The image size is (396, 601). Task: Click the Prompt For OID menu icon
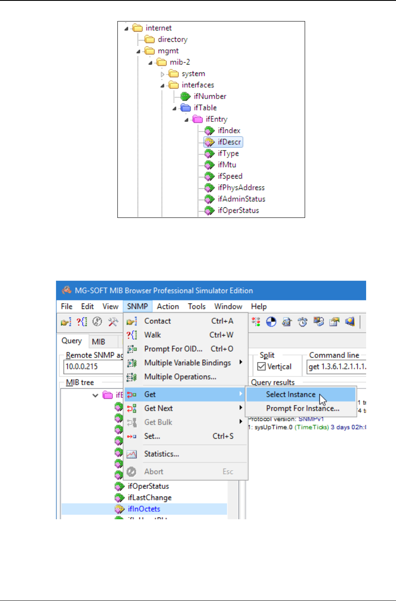(132, 349)
